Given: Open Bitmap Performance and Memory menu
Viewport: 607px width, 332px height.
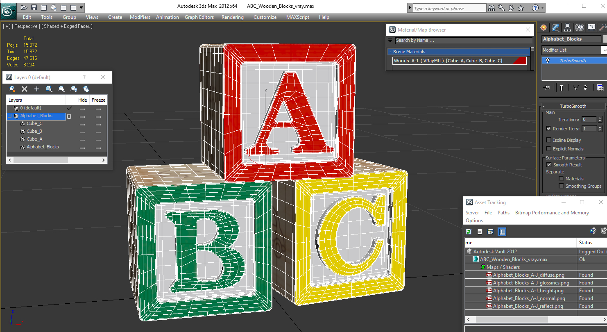Looking at the screenshot, I should pyautogui.click(x=552, y=213).
